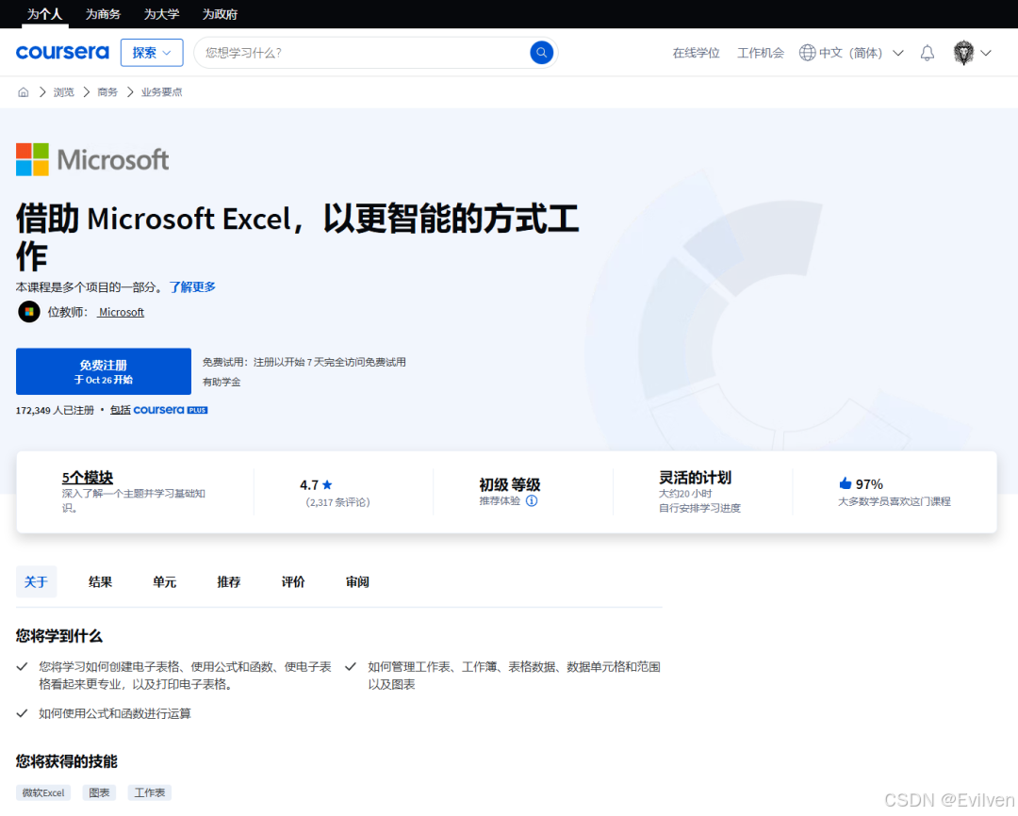
Task: Click the star beside the 4.7 rating
Action: point(327,485)
